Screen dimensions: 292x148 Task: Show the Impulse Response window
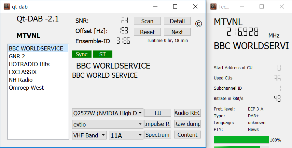point(157,124)
